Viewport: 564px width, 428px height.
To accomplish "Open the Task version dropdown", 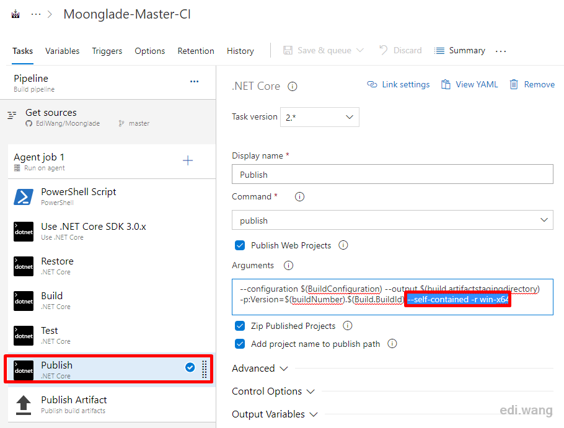I will coord(320,117).
